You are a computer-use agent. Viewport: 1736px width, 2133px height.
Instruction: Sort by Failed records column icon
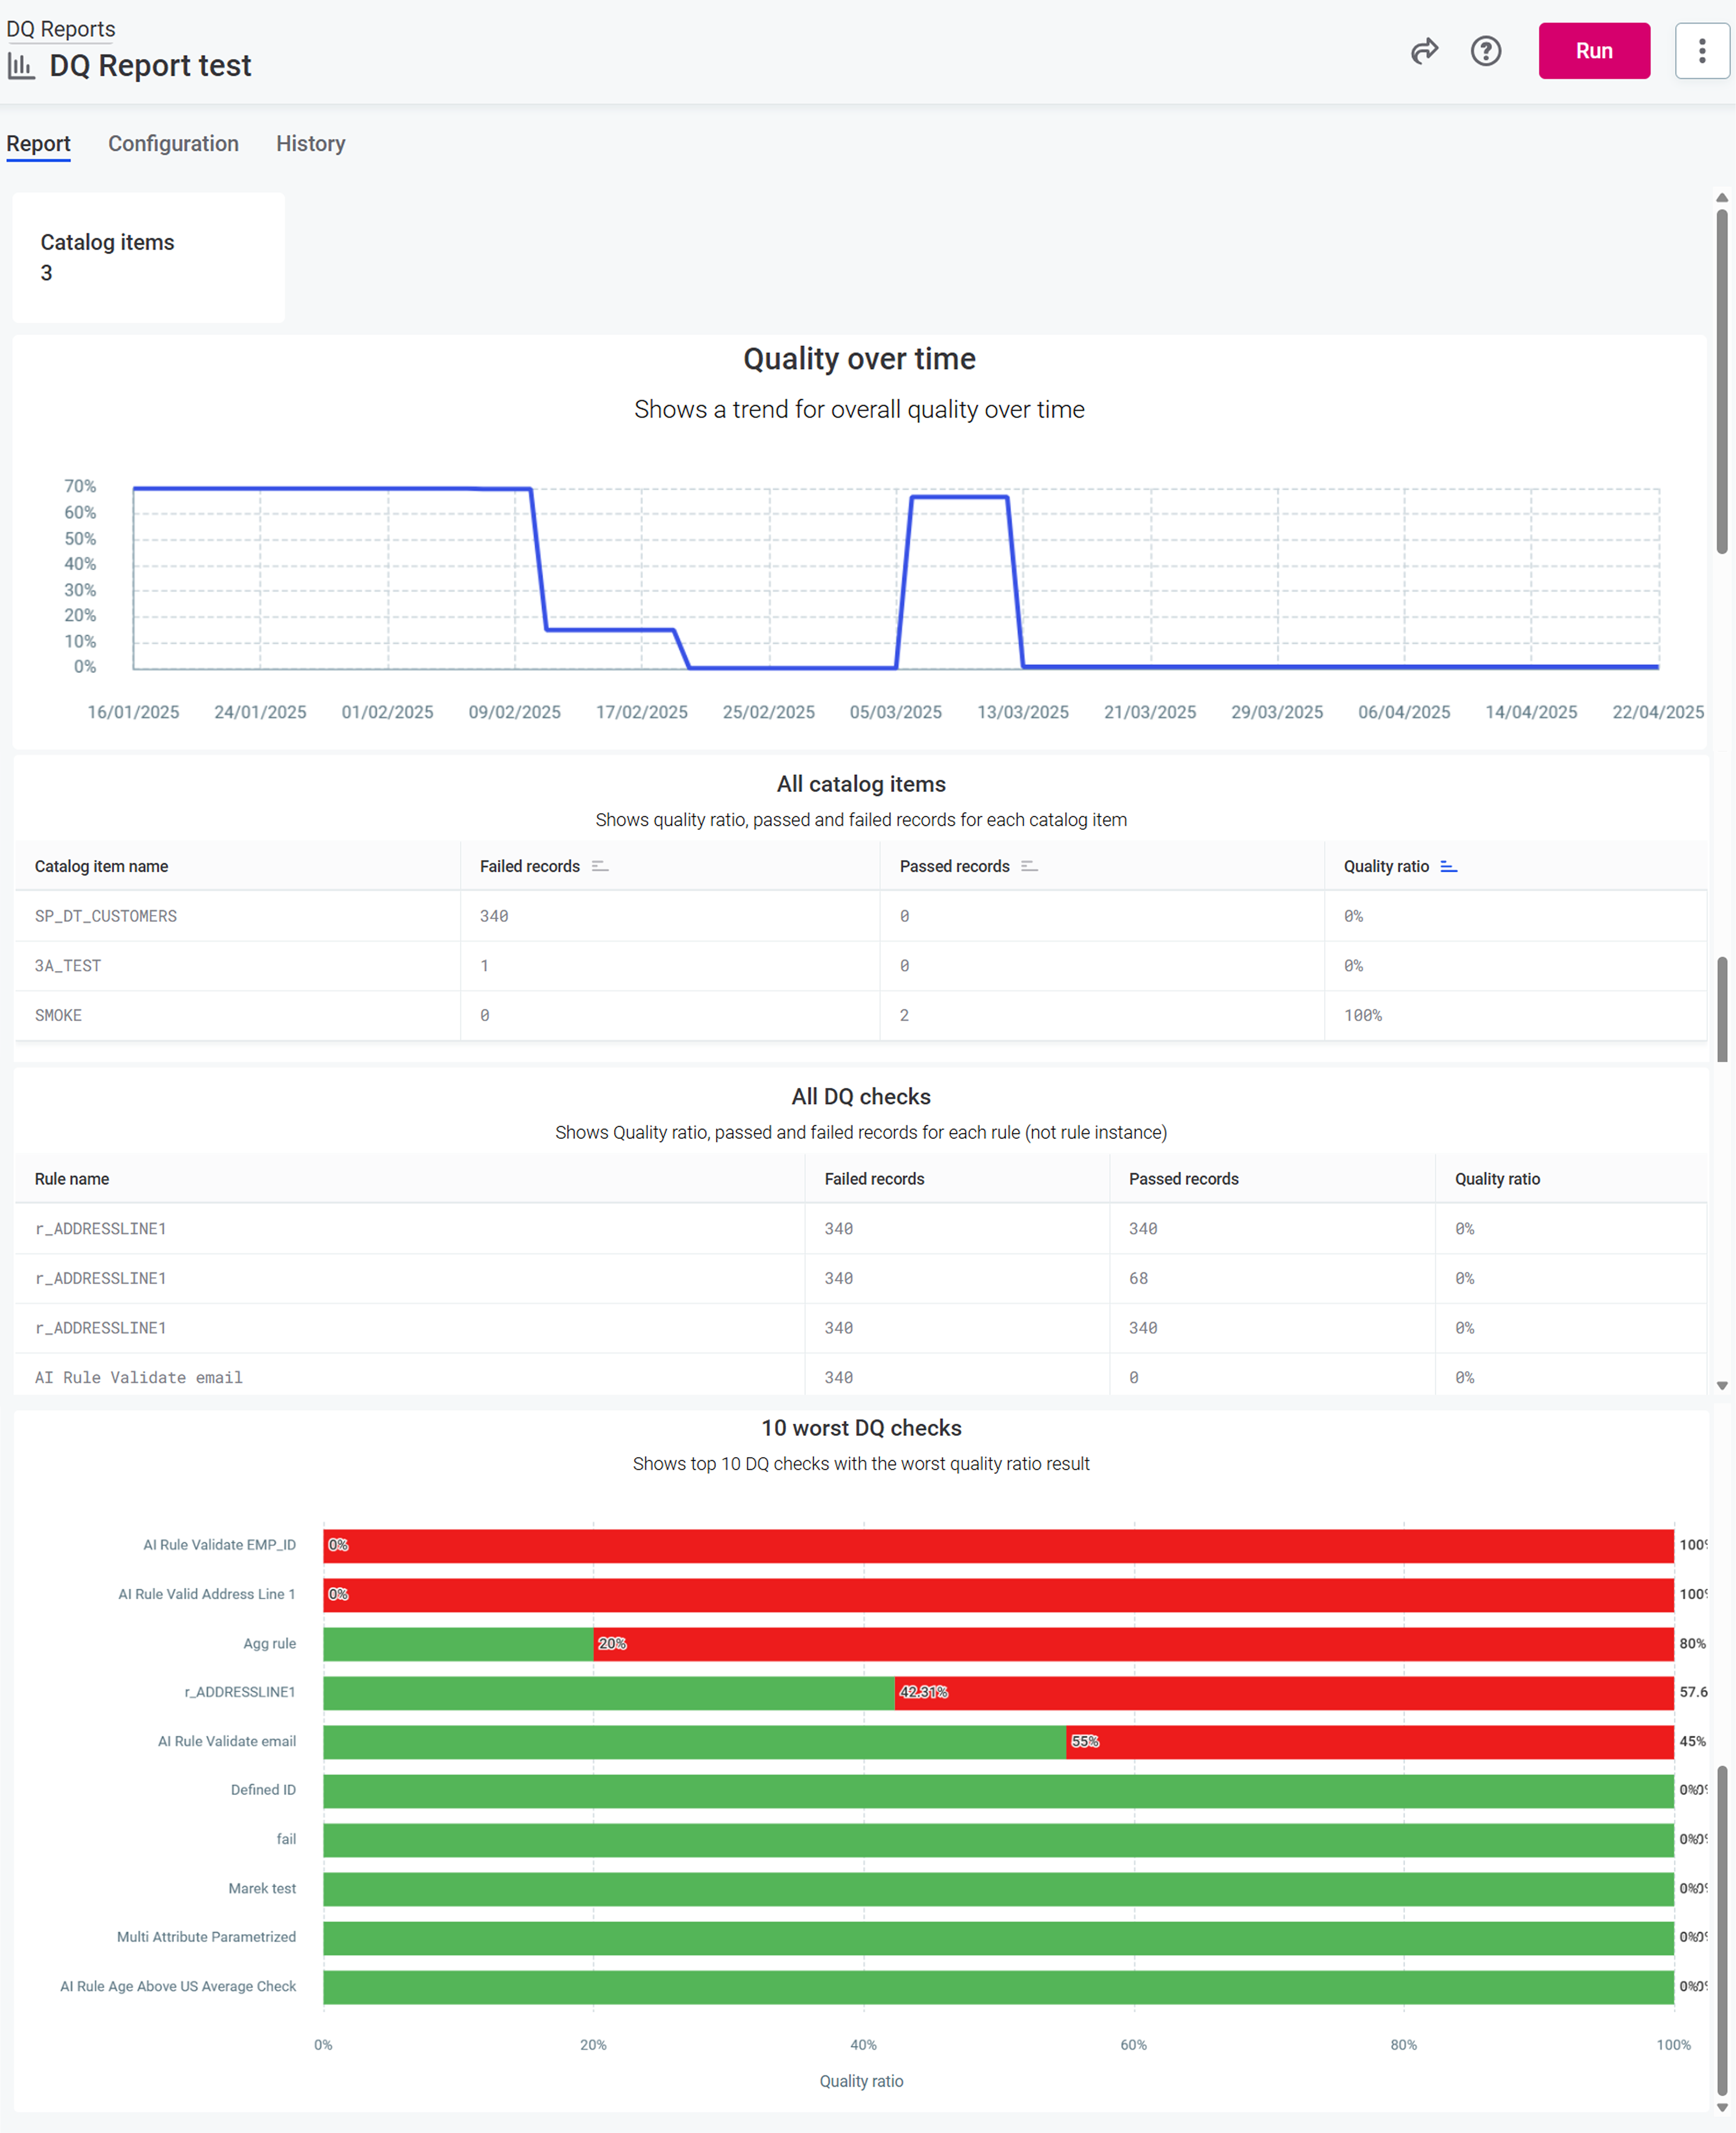pyautogui.click(x=600, y=867)
